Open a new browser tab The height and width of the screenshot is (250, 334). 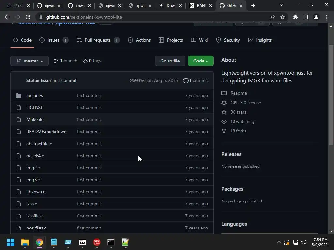[253, 6]
